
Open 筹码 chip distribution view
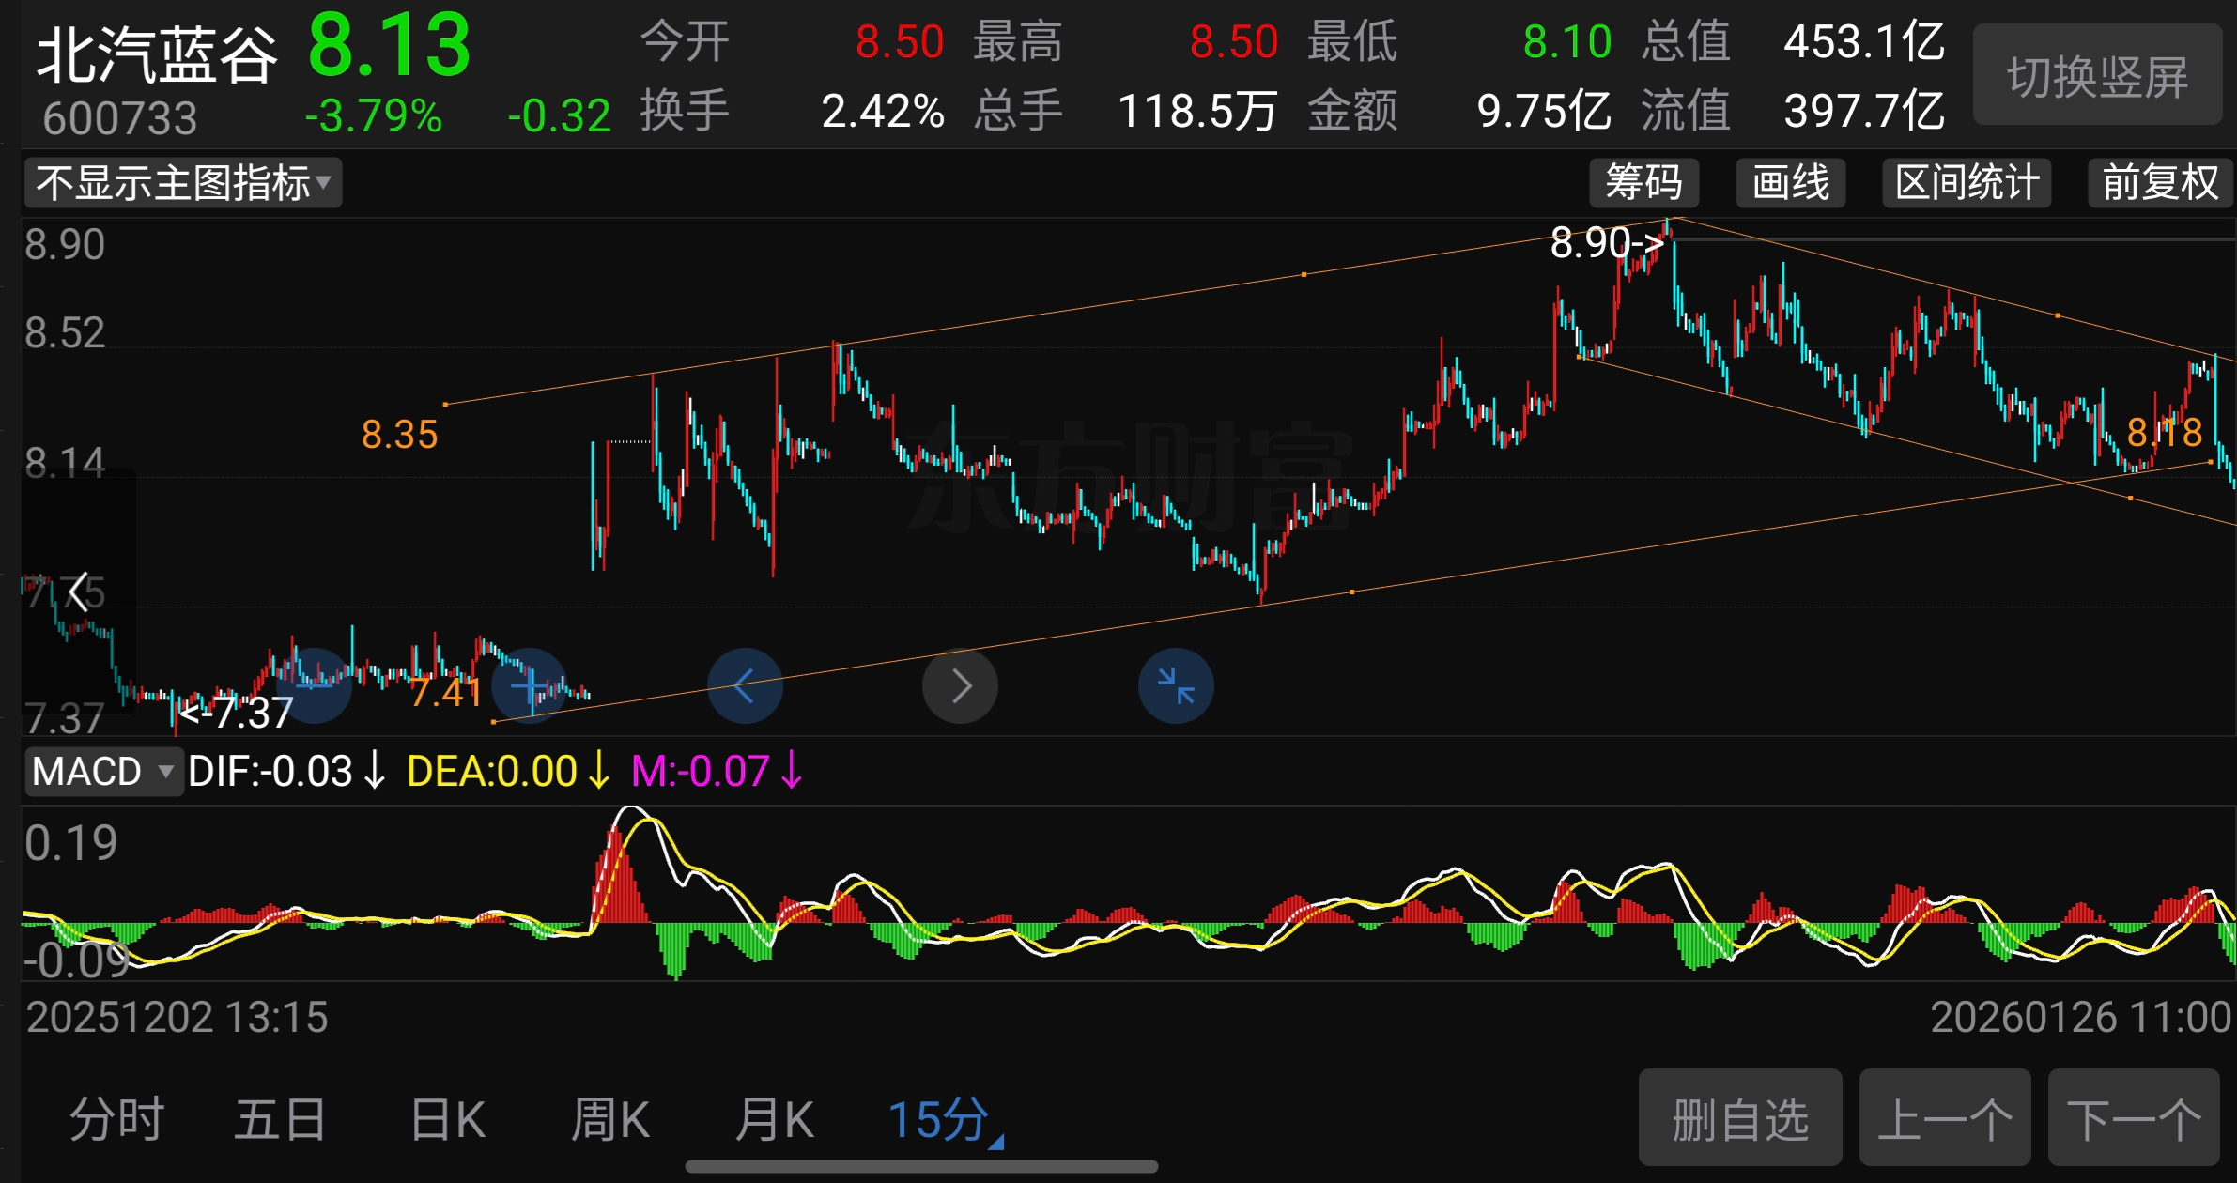pos(1643,182)
